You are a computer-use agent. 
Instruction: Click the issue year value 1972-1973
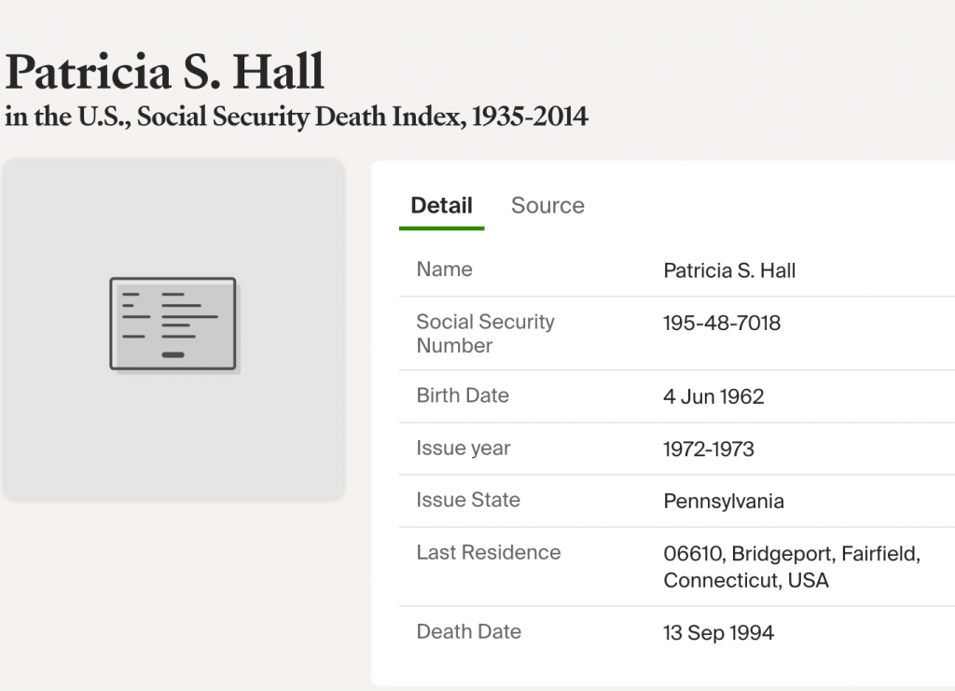[x=709, y=449]
